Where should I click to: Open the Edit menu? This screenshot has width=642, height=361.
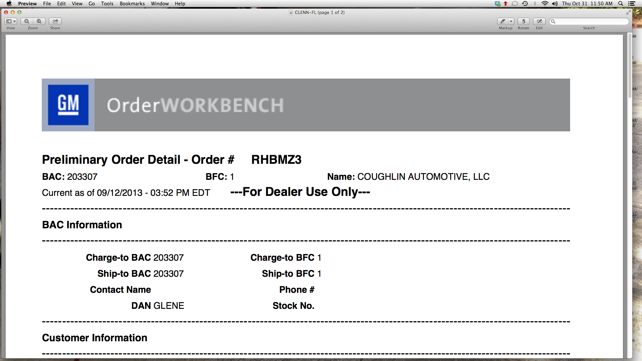[61, 4]
